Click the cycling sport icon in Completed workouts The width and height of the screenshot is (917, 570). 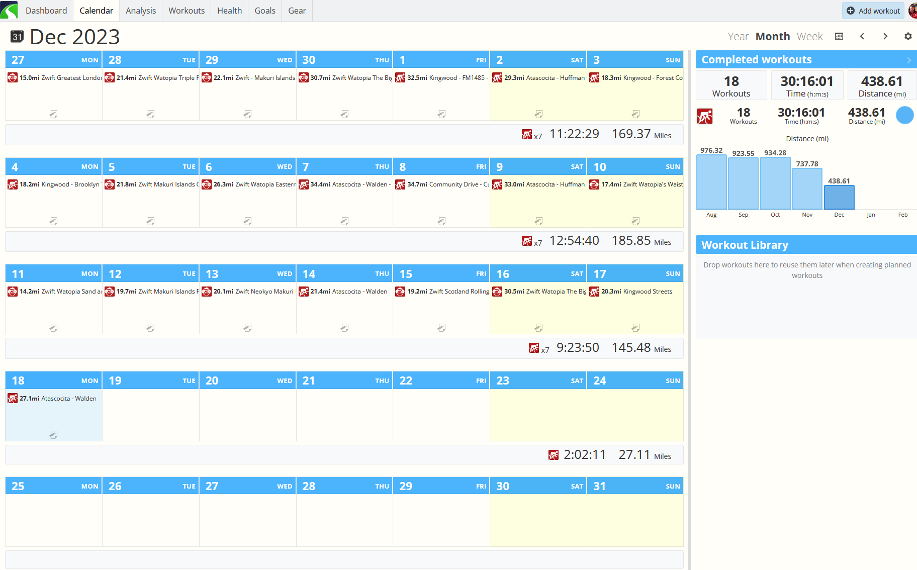(x=705, y=116)
